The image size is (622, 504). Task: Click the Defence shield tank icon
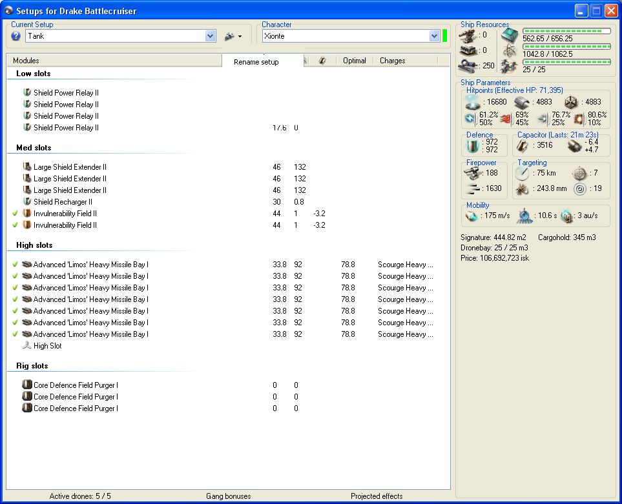[x=473, y=145]
